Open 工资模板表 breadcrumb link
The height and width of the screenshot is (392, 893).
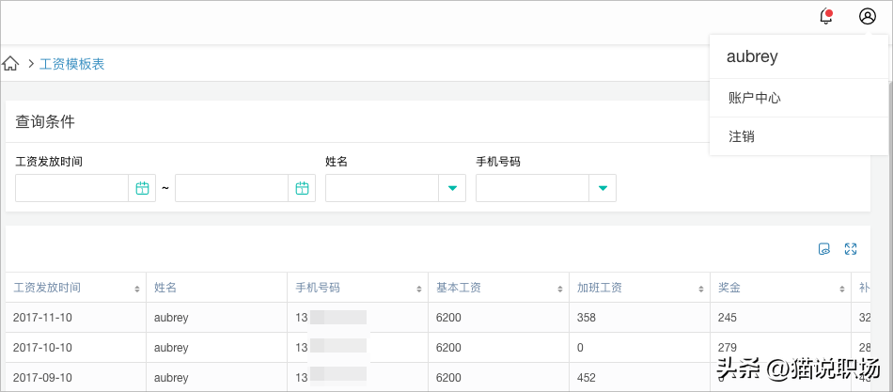[x=71, y=64]
